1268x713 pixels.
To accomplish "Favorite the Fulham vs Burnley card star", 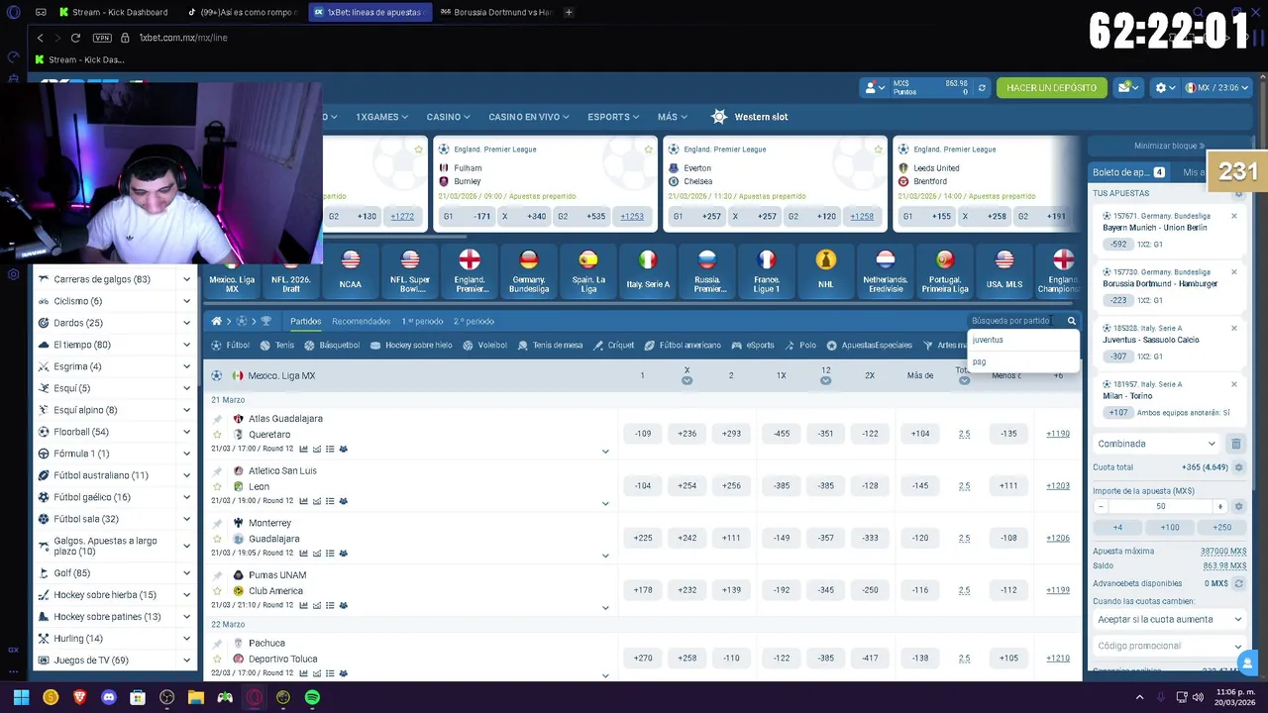I will click(x=649, y=150).
